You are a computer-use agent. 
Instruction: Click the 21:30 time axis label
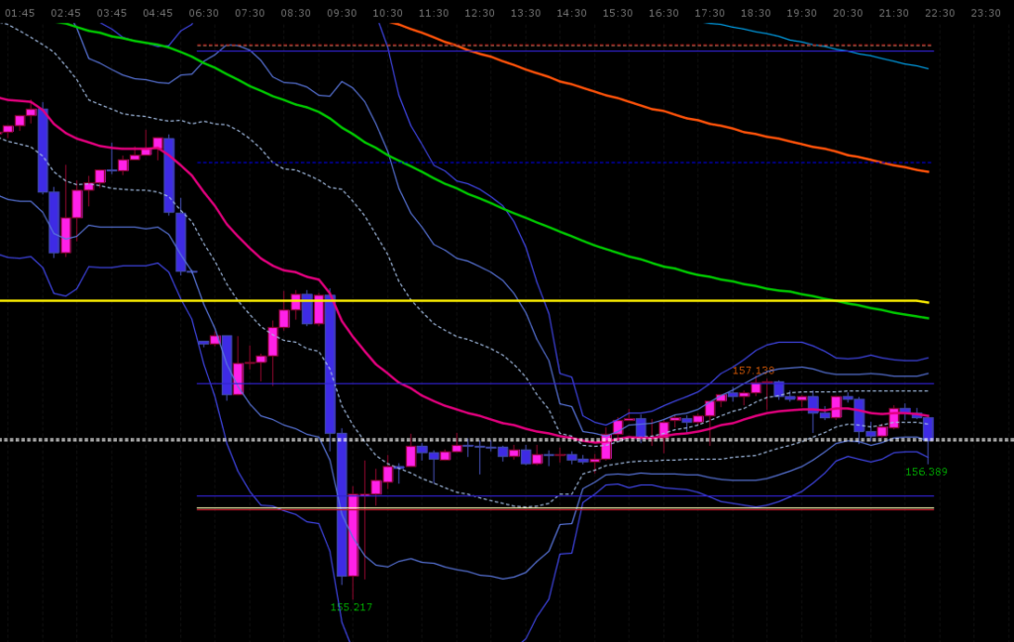pos(894,13)
